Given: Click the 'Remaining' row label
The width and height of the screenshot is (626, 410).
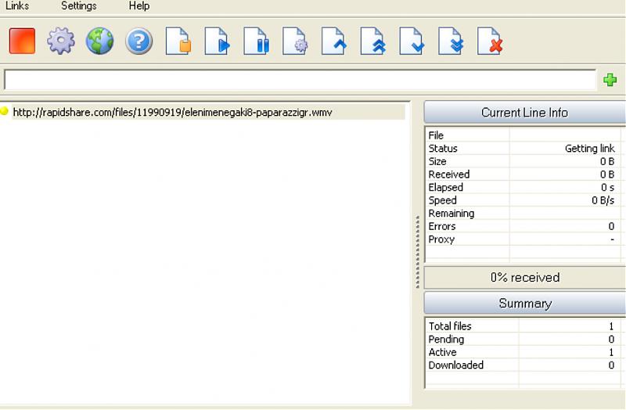Looking at the screenshot, I should [x=452, y=213].
